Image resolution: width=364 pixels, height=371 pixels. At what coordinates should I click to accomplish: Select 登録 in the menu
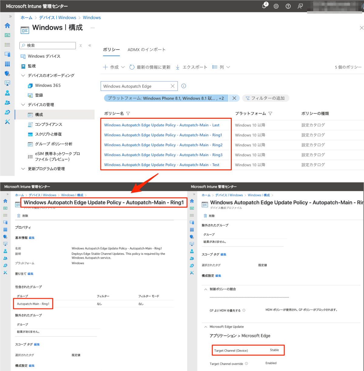click(x=39, y=95)
